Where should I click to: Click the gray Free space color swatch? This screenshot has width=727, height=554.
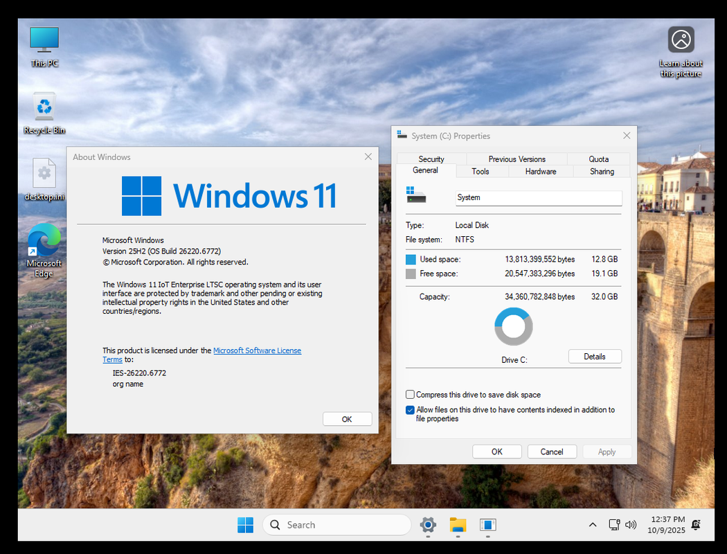tap(411, 274)
